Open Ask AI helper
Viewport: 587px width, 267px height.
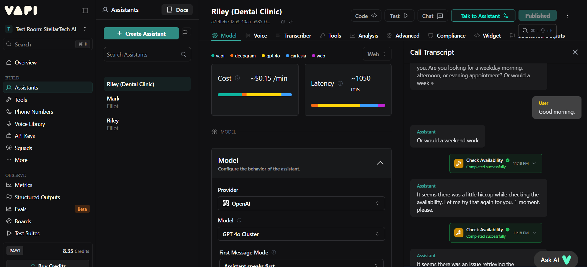(x=556, y=260)
